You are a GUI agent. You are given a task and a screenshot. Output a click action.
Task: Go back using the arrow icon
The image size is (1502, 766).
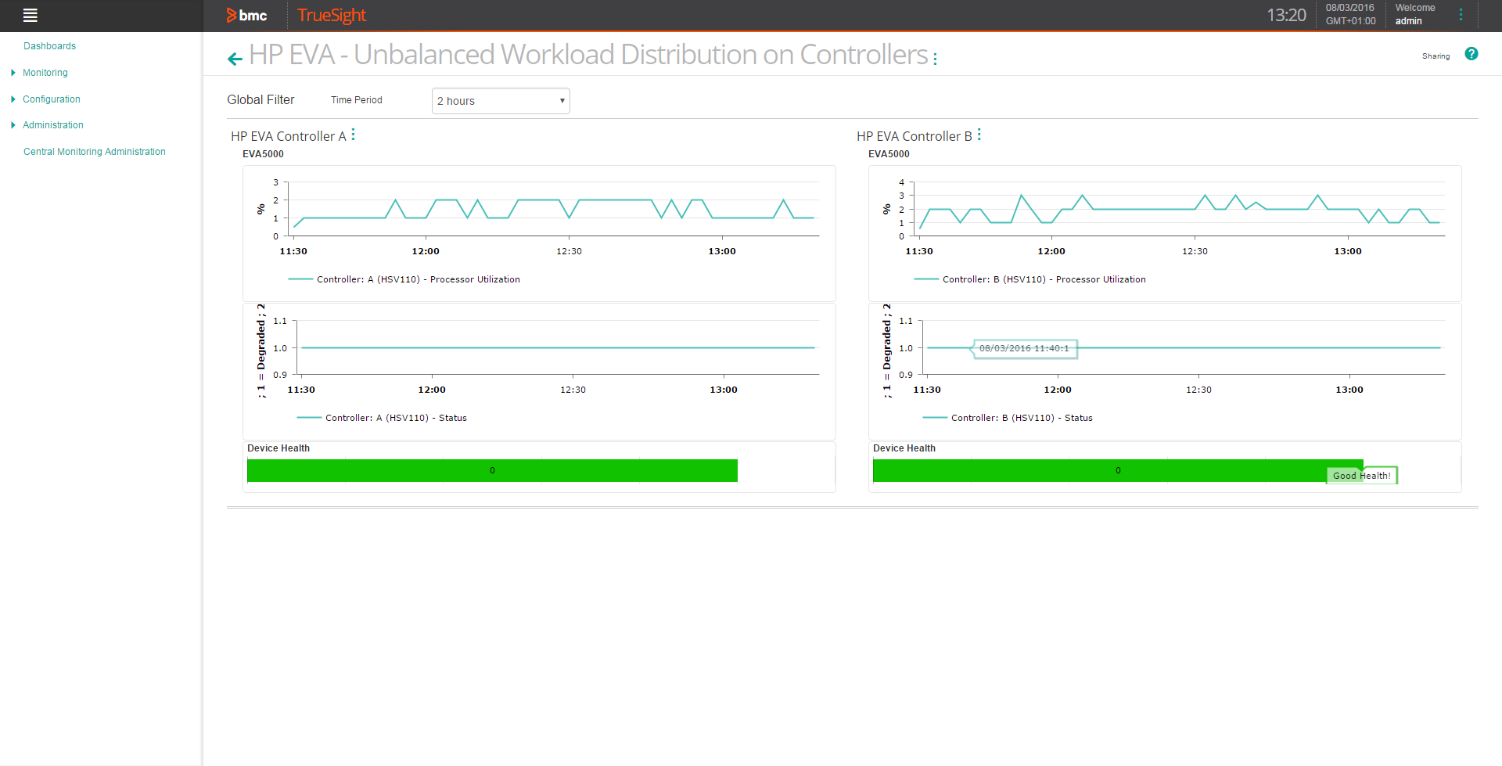click(x=235, y=58)
